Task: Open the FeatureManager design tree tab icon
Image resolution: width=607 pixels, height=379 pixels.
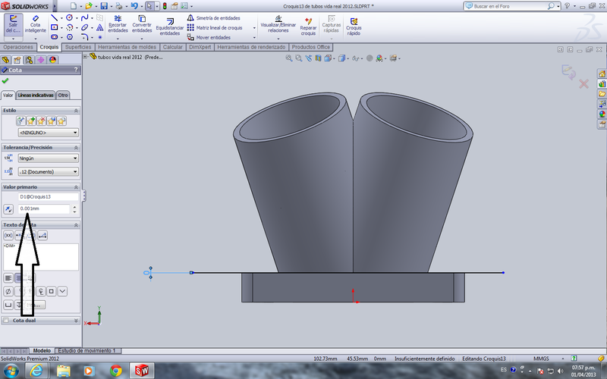Action: [x=5, y=60]
